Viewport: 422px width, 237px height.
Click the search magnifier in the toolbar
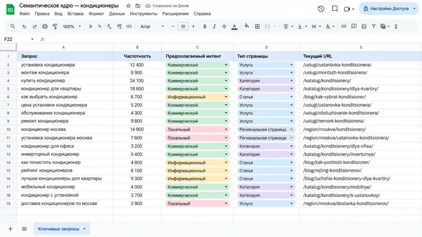13,26
